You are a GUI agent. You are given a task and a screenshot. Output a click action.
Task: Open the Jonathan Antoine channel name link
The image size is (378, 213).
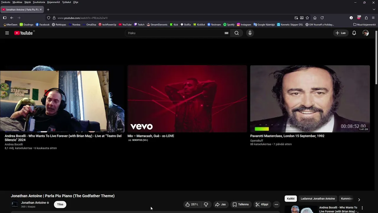click(x=33, y=203)
